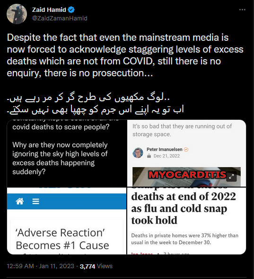The image size is (254, 279).
Task: Open the tweet timestamp 12:59 AM Jan 11, 2023
Action: [40, 266]
